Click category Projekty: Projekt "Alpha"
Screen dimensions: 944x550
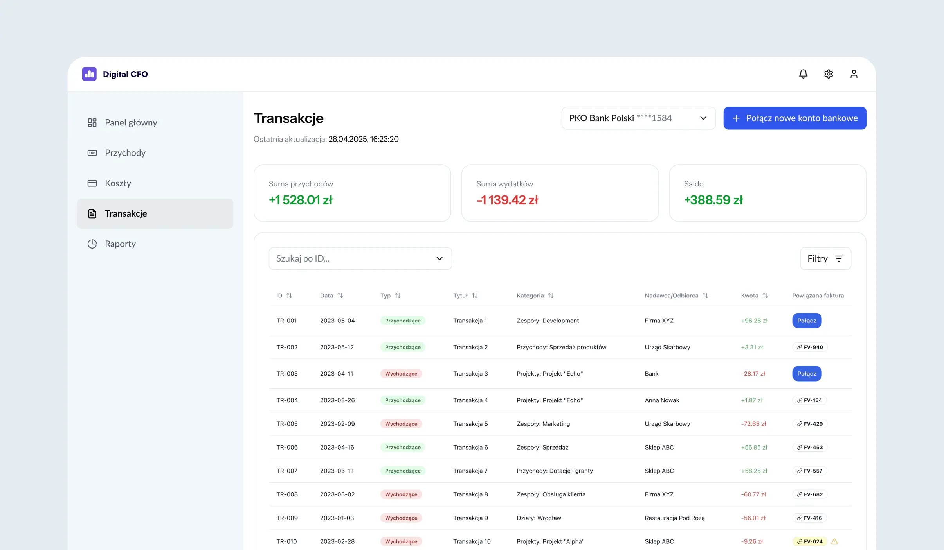(550, 541)
